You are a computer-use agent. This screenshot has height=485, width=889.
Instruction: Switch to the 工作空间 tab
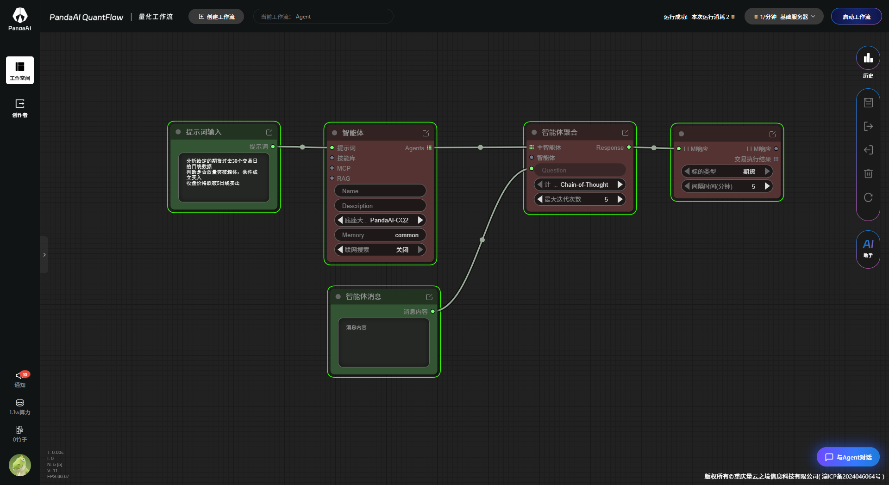[x=20, y=70]
